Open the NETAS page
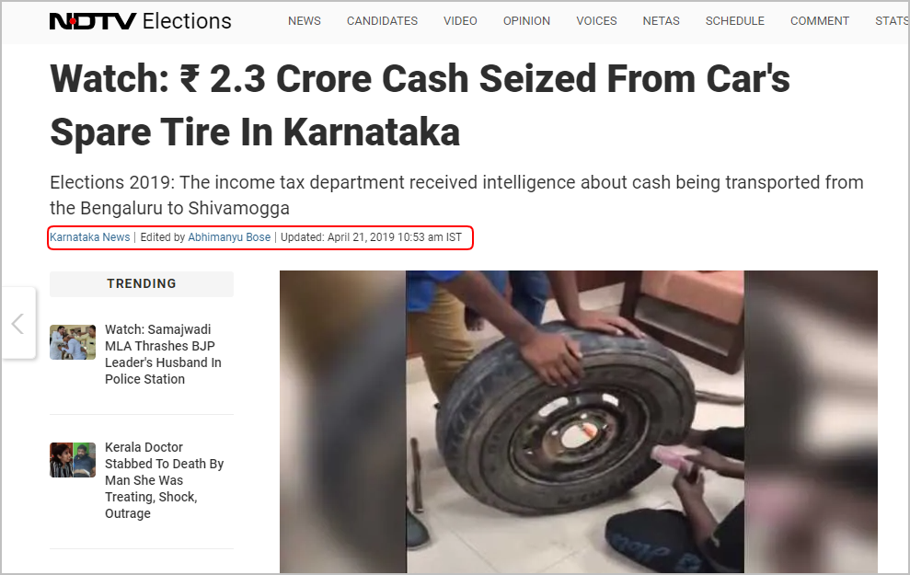This screenshot has height=575, width=910. (x=661, y=21)
